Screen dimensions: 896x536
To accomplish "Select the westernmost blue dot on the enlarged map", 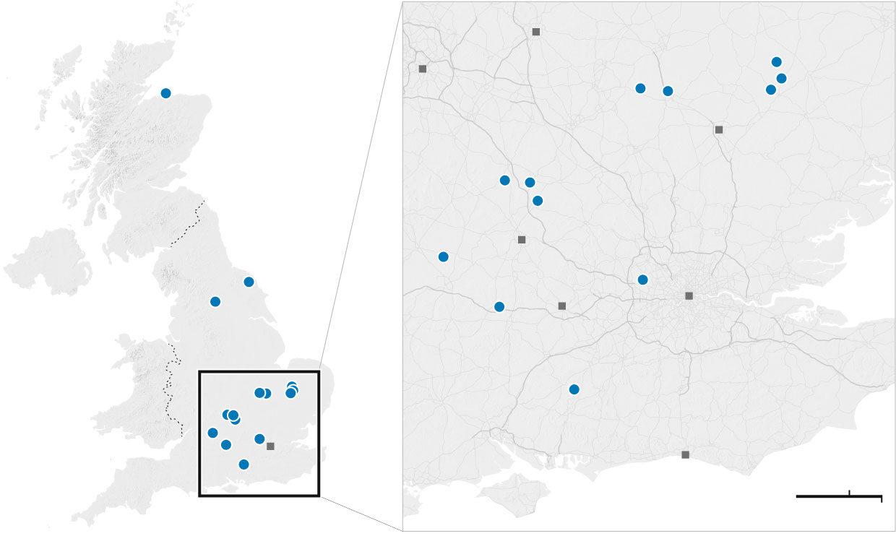I will click(443, 256).
